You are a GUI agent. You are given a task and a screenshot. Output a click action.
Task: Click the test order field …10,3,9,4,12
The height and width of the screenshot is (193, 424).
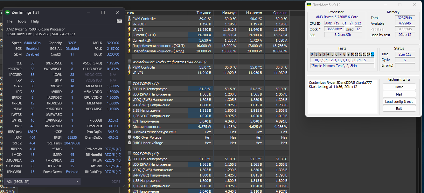point(342,60)
